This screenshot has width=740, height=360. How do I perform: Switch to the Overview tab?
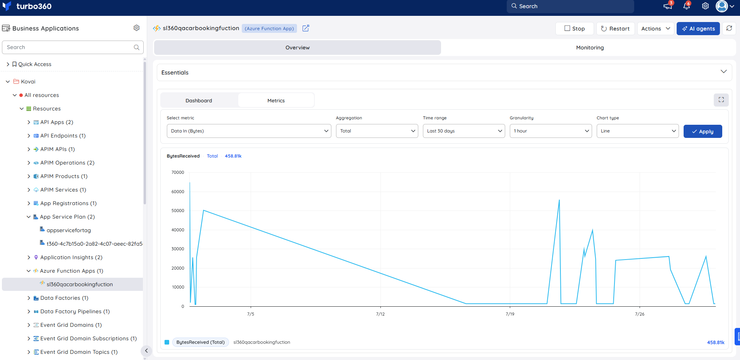[x=297, y=48]
